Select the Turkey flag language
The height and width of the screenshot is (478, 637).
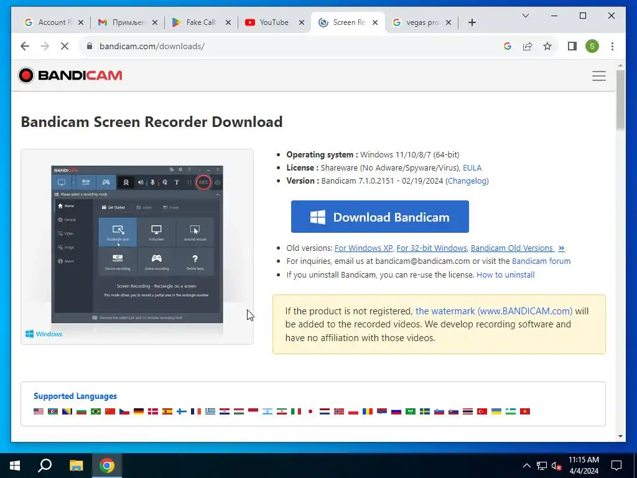(x=482, y=411)
